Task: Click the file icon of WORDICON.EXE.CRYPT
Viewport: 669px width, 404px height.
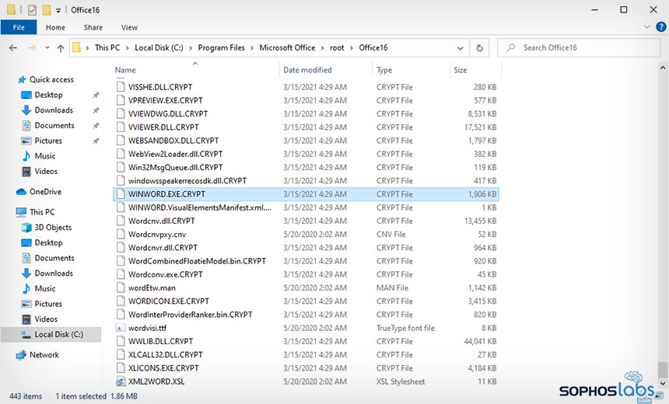Action: [121, 301]
